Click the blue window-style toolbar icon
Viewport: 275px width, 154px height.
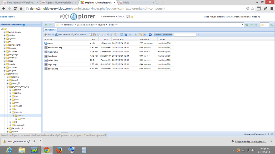point(126,35)
